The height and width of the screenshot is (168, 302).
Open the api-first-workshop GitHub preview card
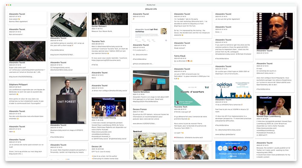151,35
